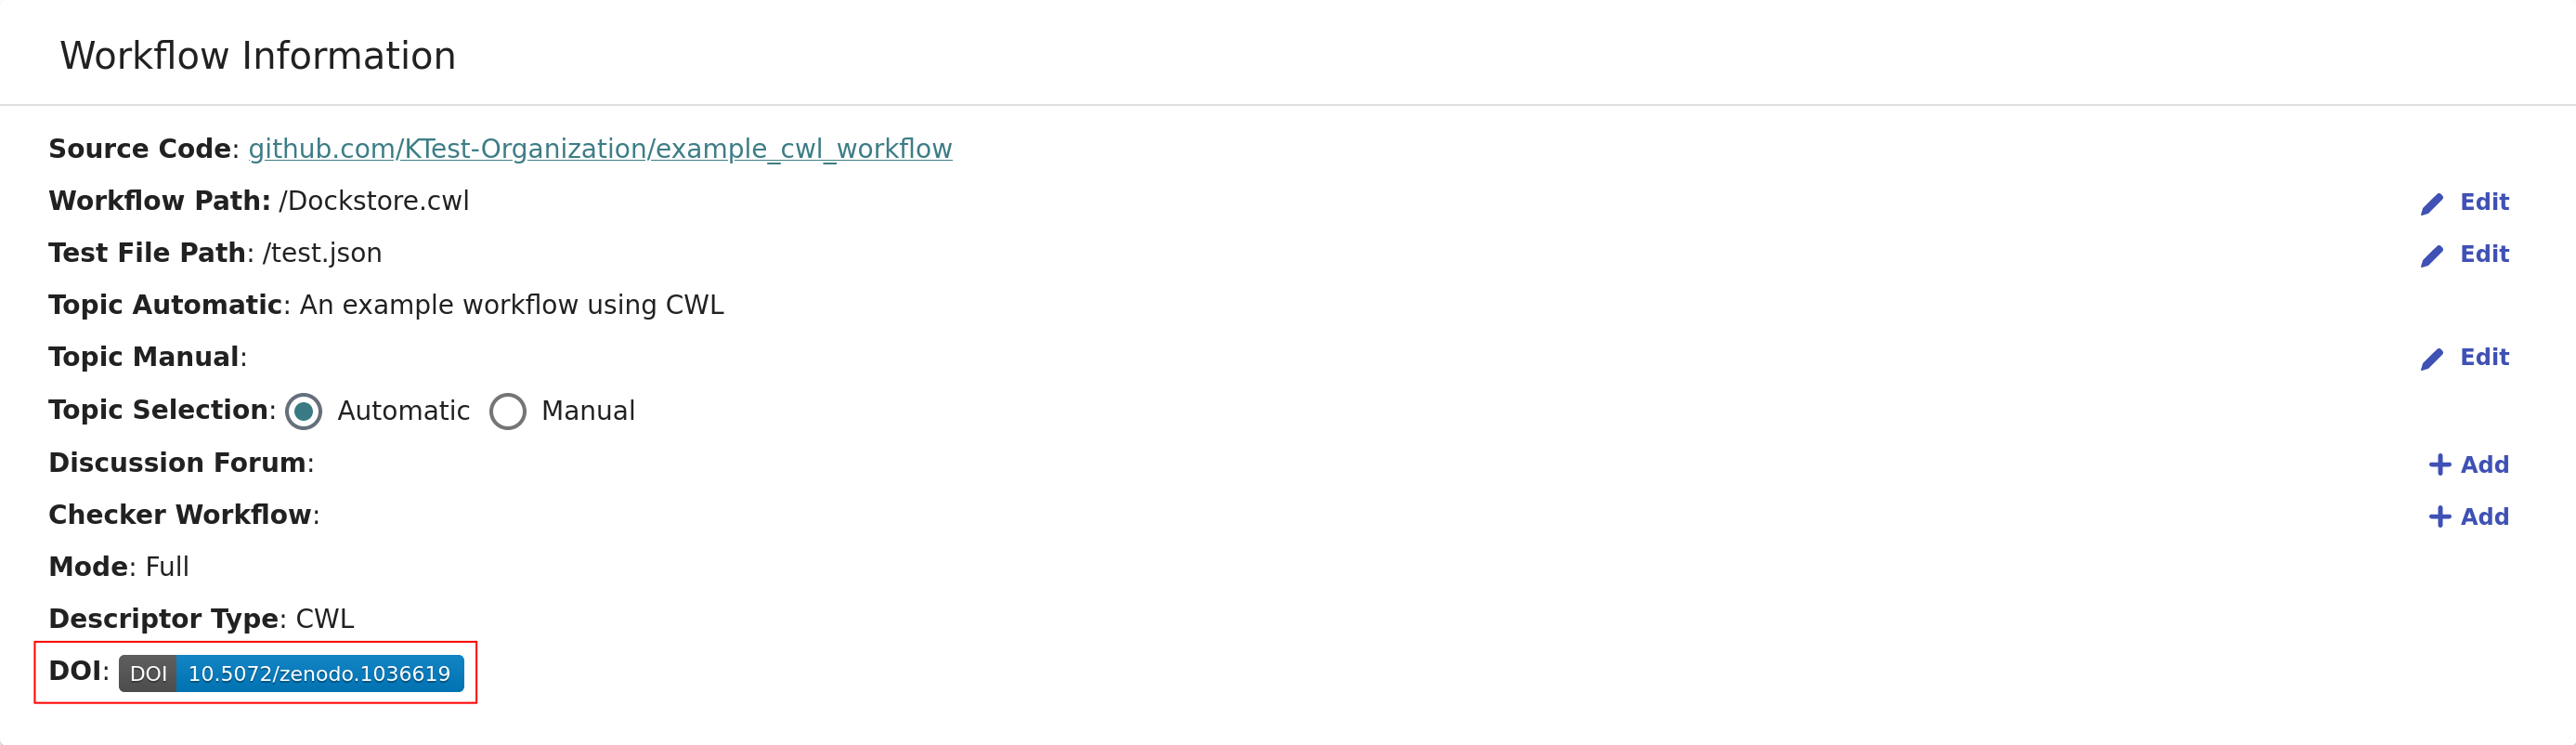Click the pencil icon for Test File Path

(x=2431, y=255)
